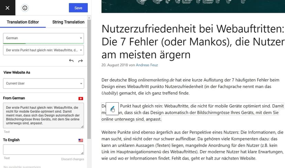This screenshot has height=168, width=285.
Task: Select the Translation Editor tab
Action: click(x=23, y=22)
